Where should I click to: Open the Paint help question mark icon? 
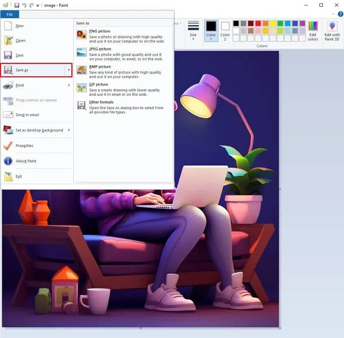click(x=341, y=14)
